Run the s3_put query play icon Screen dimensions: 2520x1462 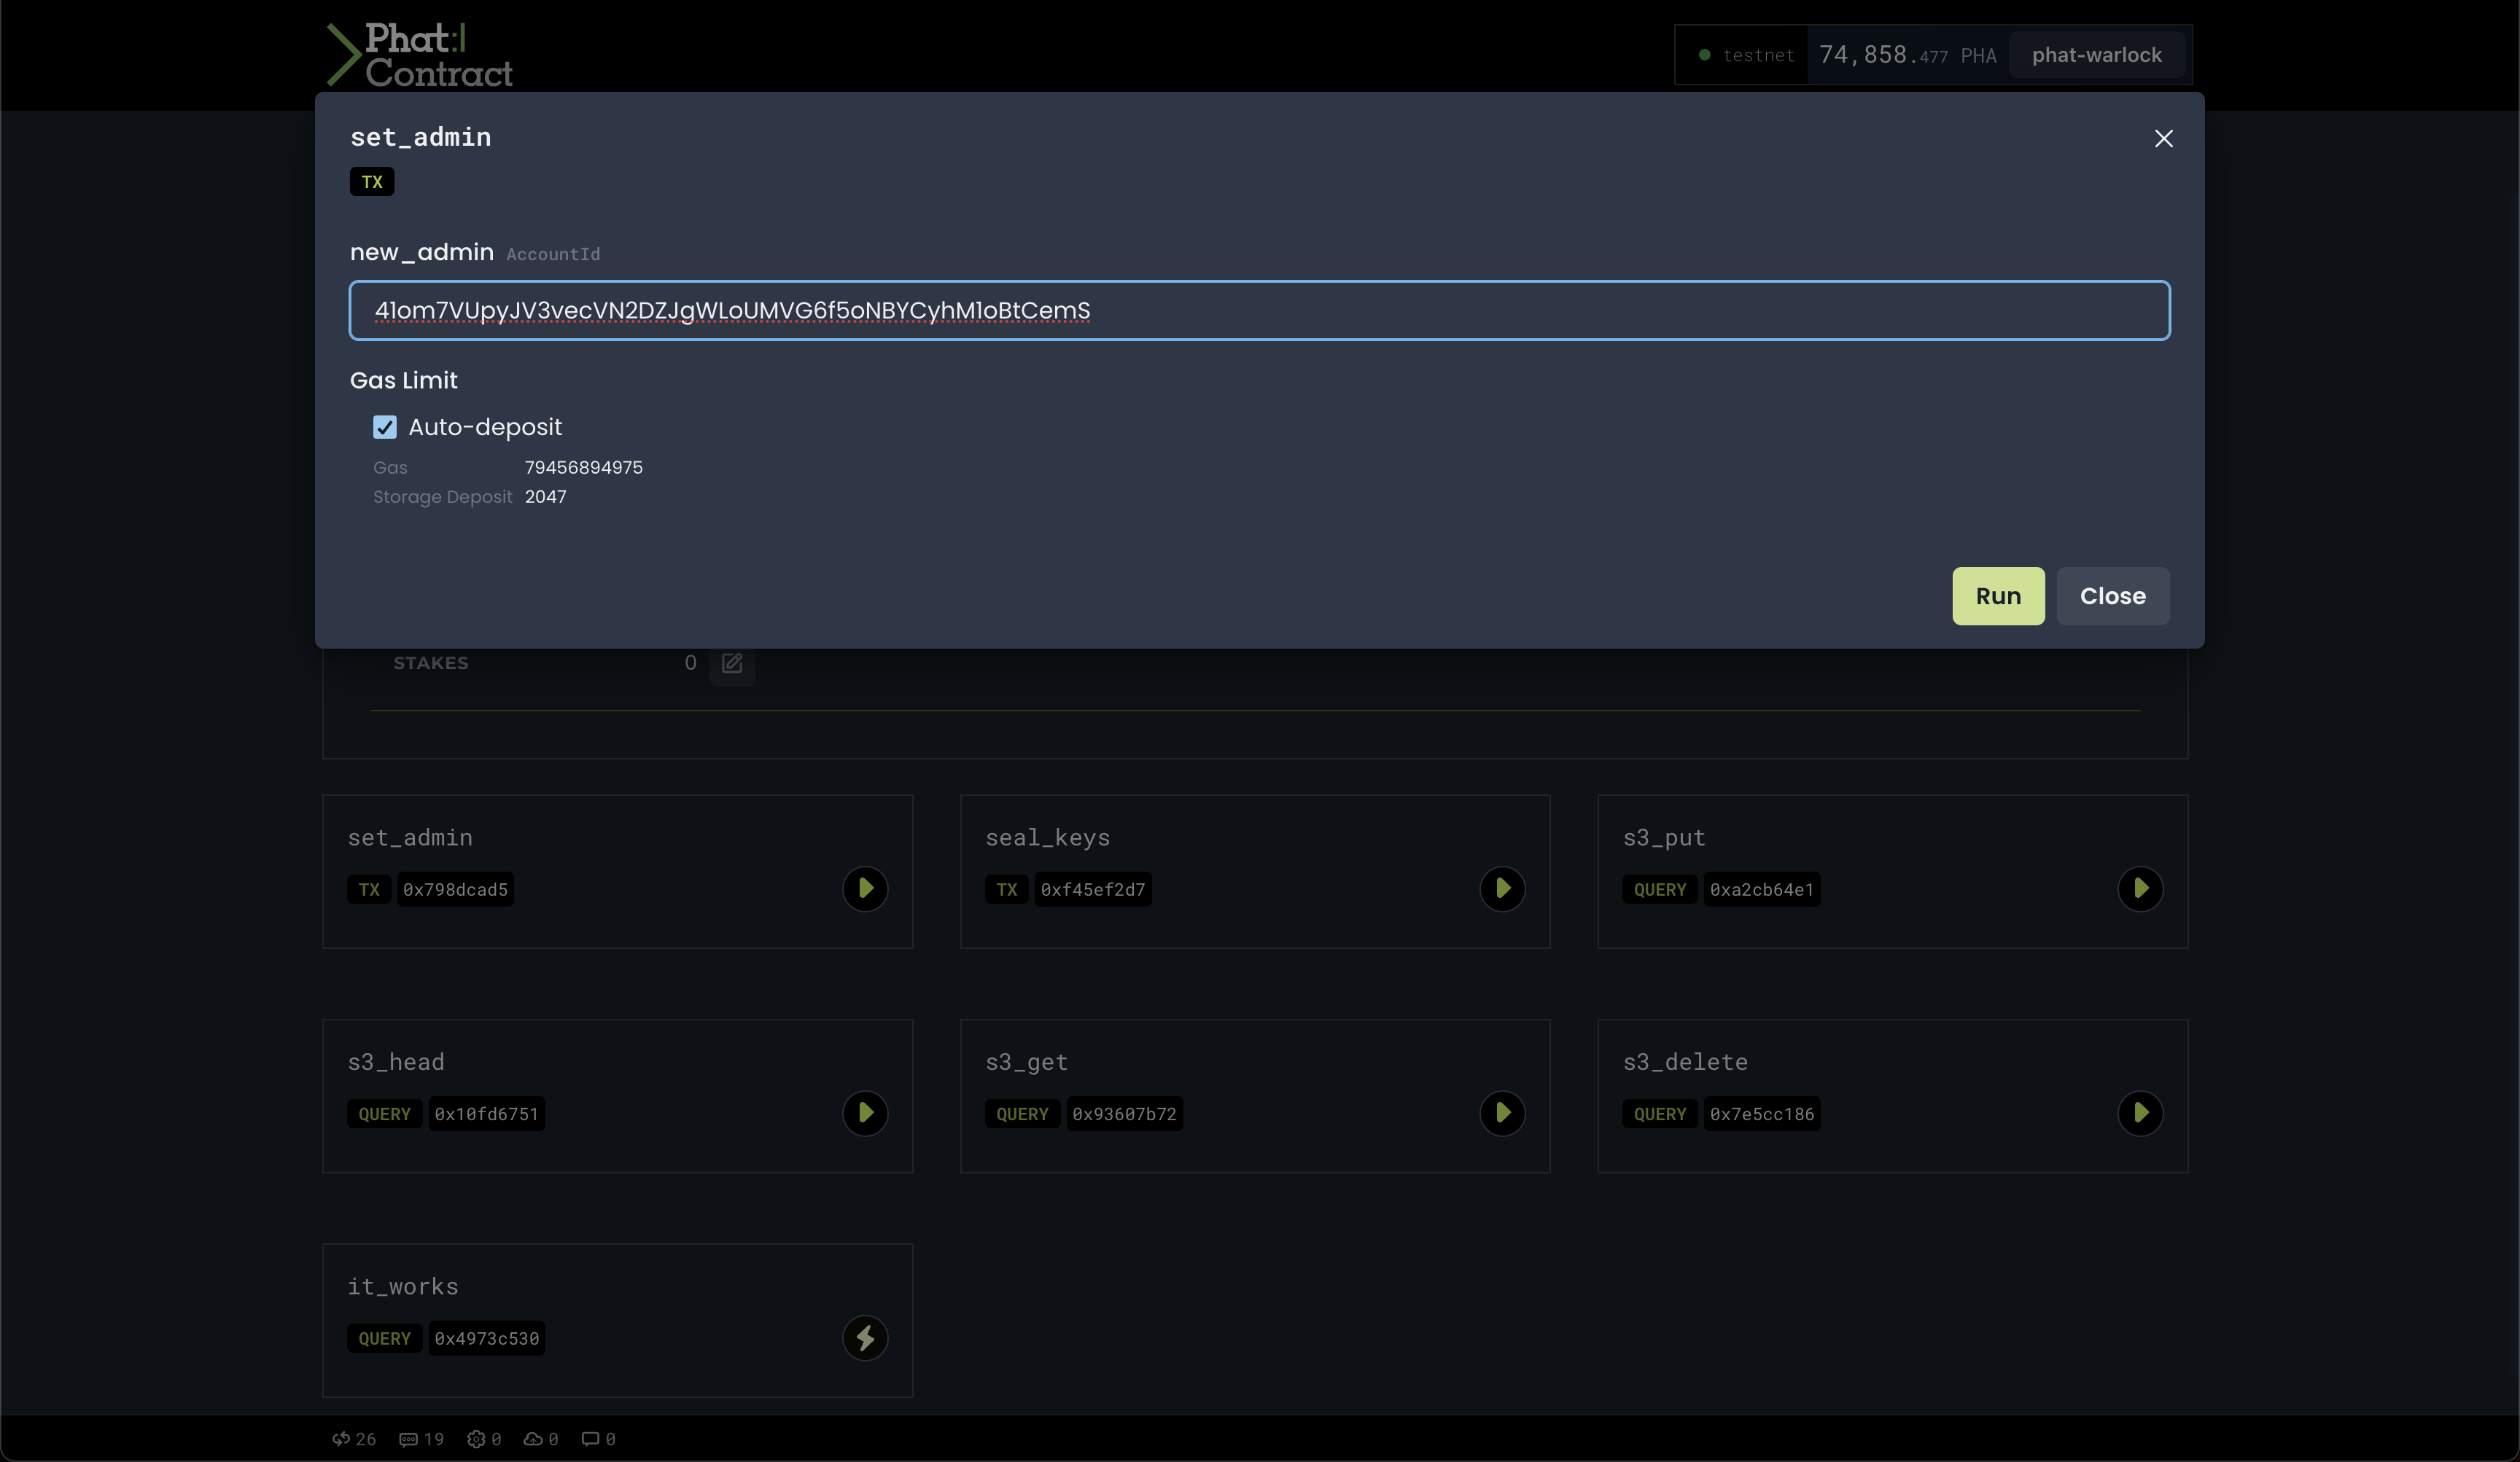tap(2140, 888)
